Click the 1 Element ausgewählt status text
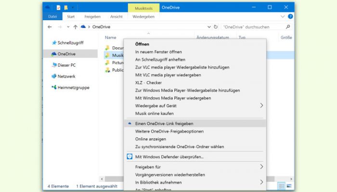The image size is (337, 192). (x=97, y=186)
